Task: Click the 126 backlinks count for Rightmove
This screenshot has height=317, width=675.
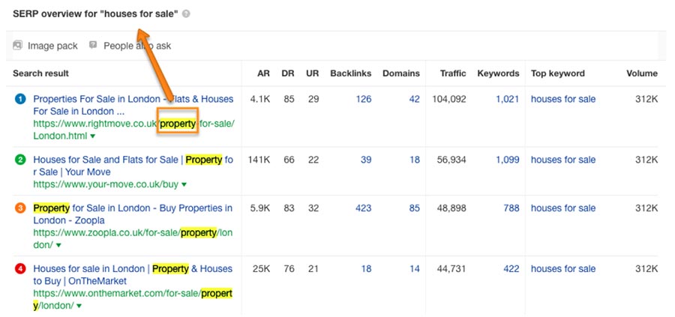Action: tap(363, 99)
